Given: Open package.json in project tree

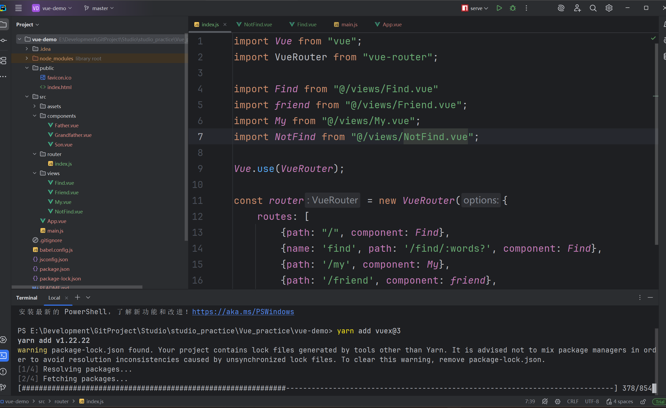Looking at the screenshot, I should 54,269.
